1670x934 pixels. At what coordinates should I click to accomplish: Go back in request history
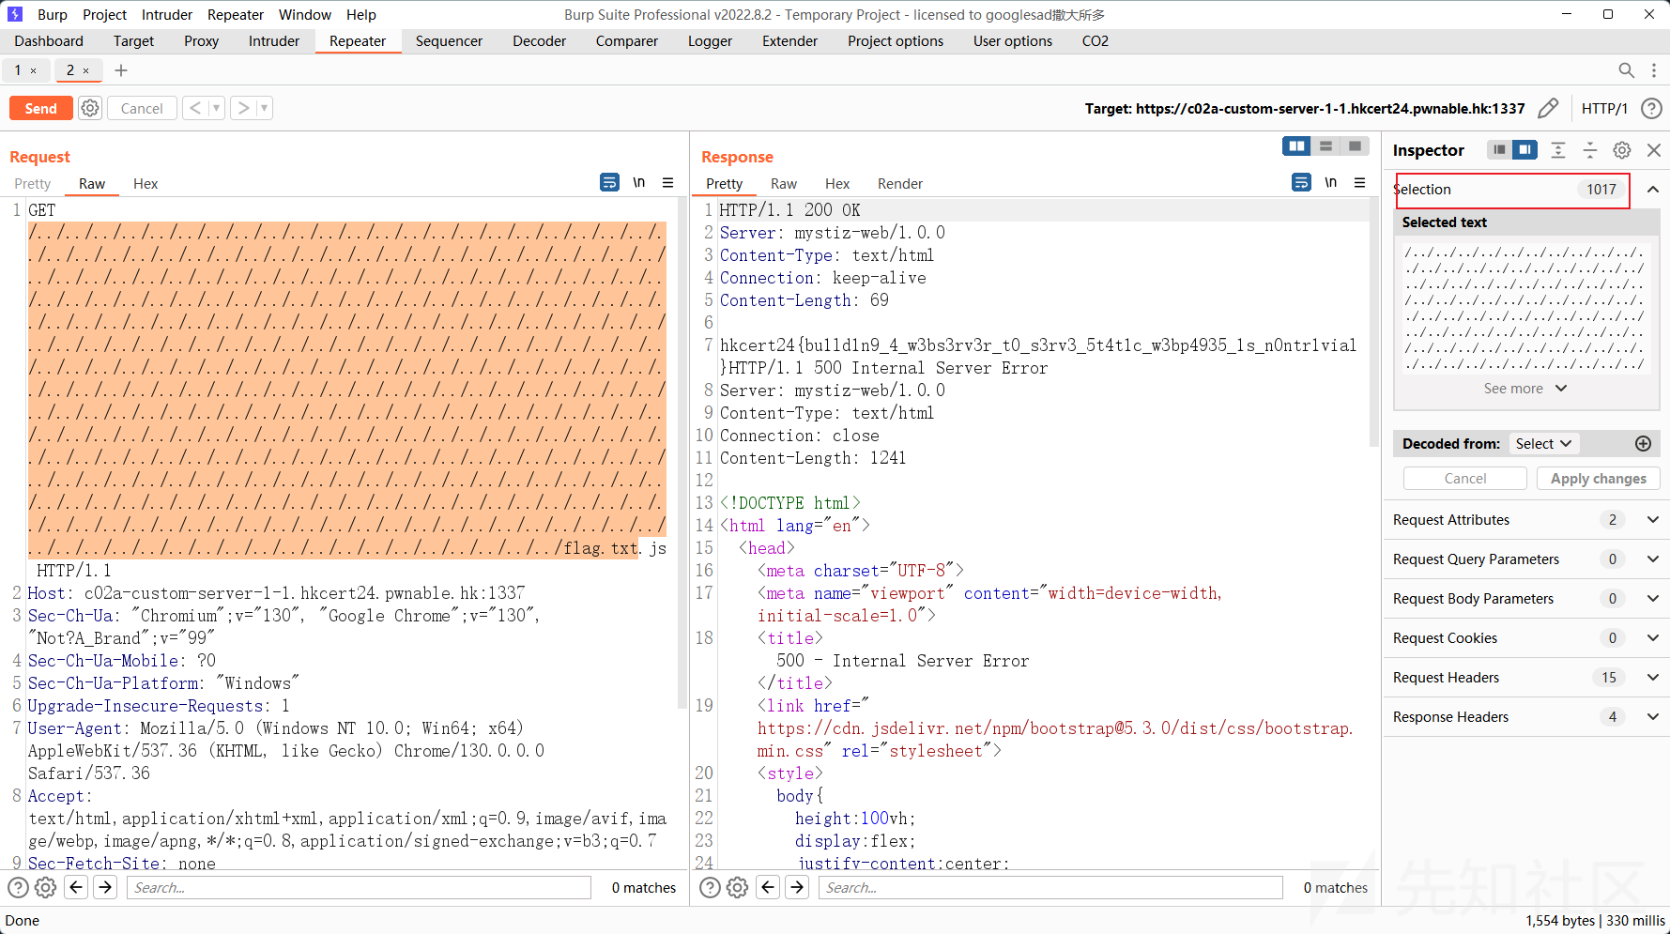tap(195, 108)
